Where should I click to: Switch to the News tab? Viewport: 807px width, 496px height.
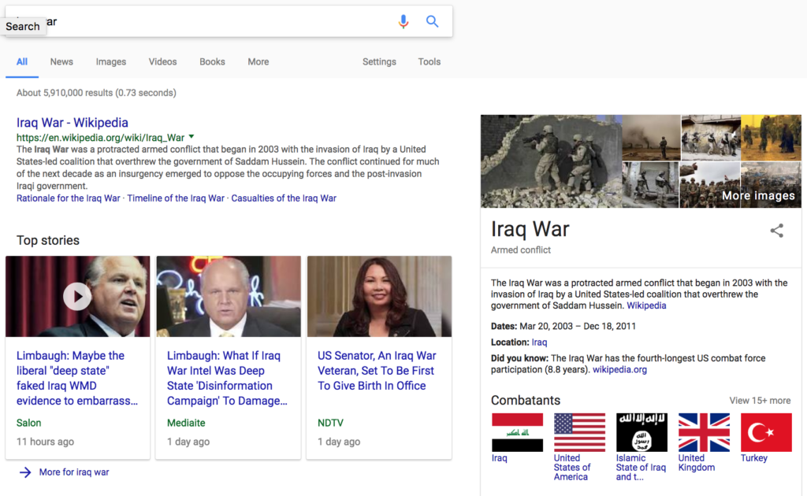point(61,61)
